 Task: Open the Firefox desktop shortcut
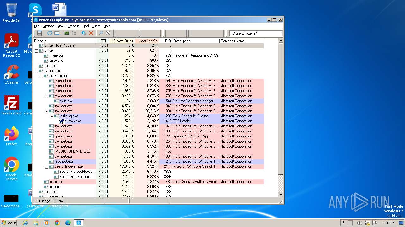coord(11,136)
